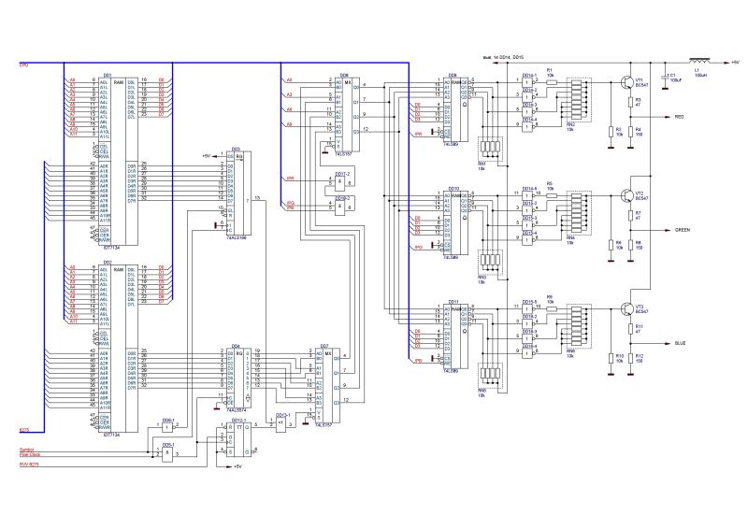Viewport: 748px width, 529px height.
Task: Click the DD5-1 AND gate symbol
Action: [x=169, y=451]
